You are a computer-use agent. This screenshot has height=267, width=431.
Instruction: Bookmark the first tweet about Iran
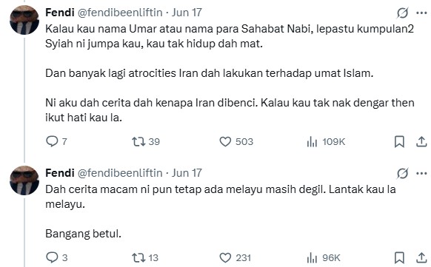[399, 141]
